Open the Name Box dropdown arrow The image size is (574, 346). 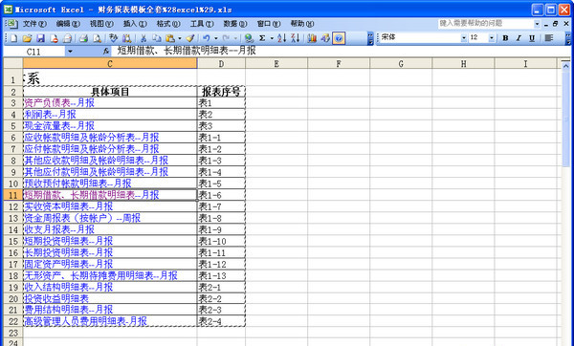(x=70, y=52)
